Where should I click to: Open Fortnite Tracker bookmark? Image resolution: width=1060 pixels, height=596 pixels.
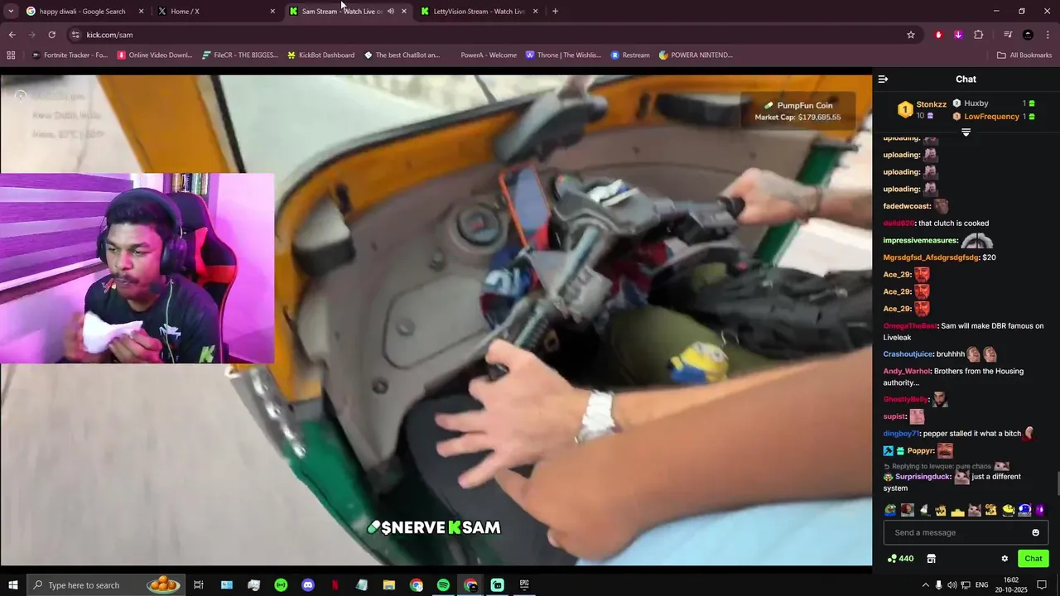[70, 55]
